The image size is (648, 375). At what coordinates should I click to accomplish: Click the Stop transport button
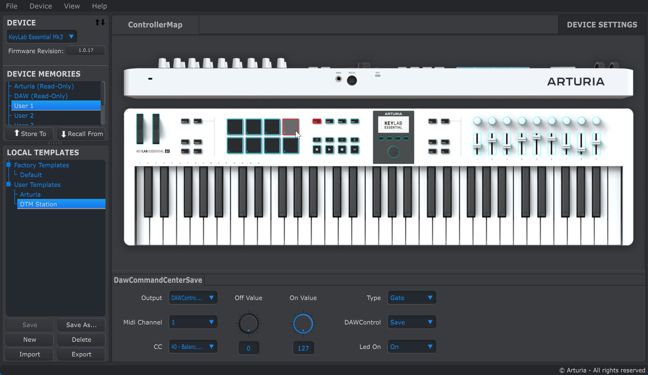tap(317, 150)
